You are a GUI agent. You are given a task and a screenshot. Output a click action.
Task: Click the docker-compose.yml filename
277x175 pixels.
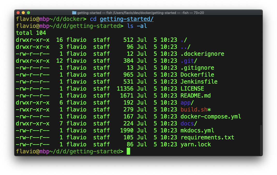click(211, 117)
